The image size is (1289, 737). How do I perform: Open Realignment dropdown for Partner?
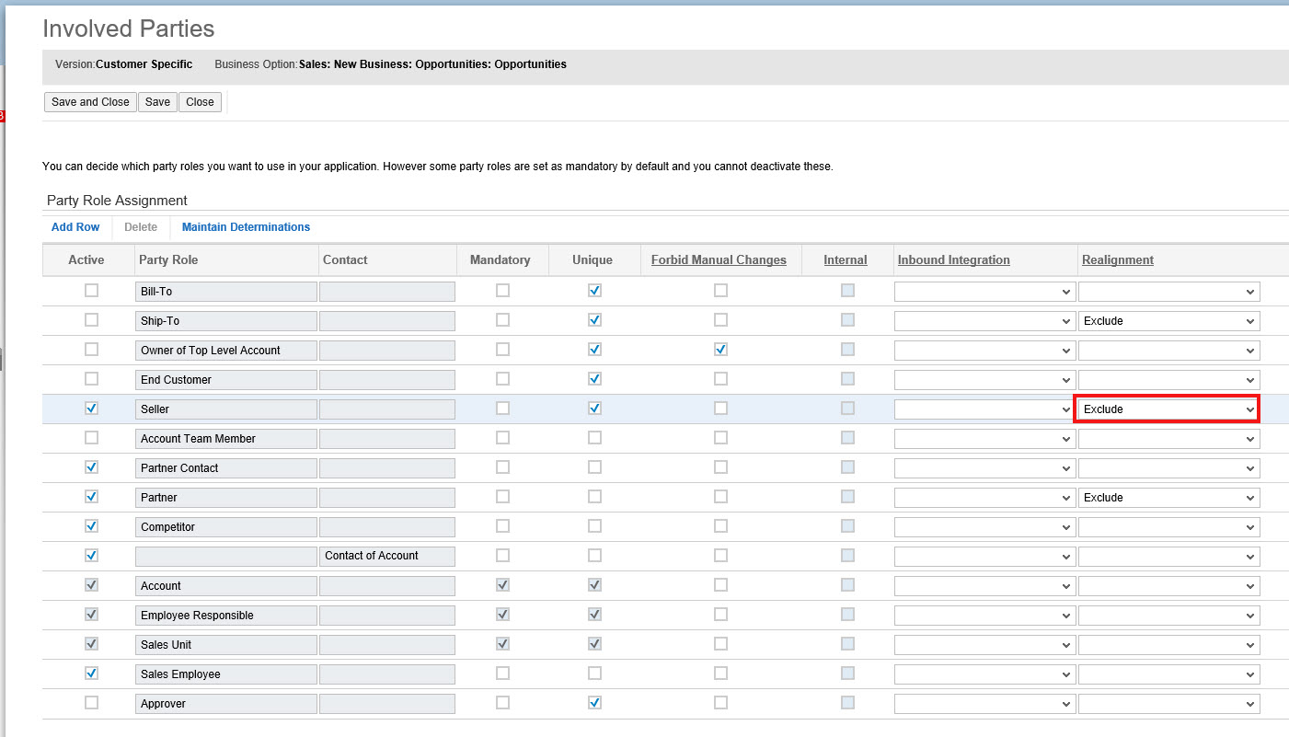[x=1168, y=498]
